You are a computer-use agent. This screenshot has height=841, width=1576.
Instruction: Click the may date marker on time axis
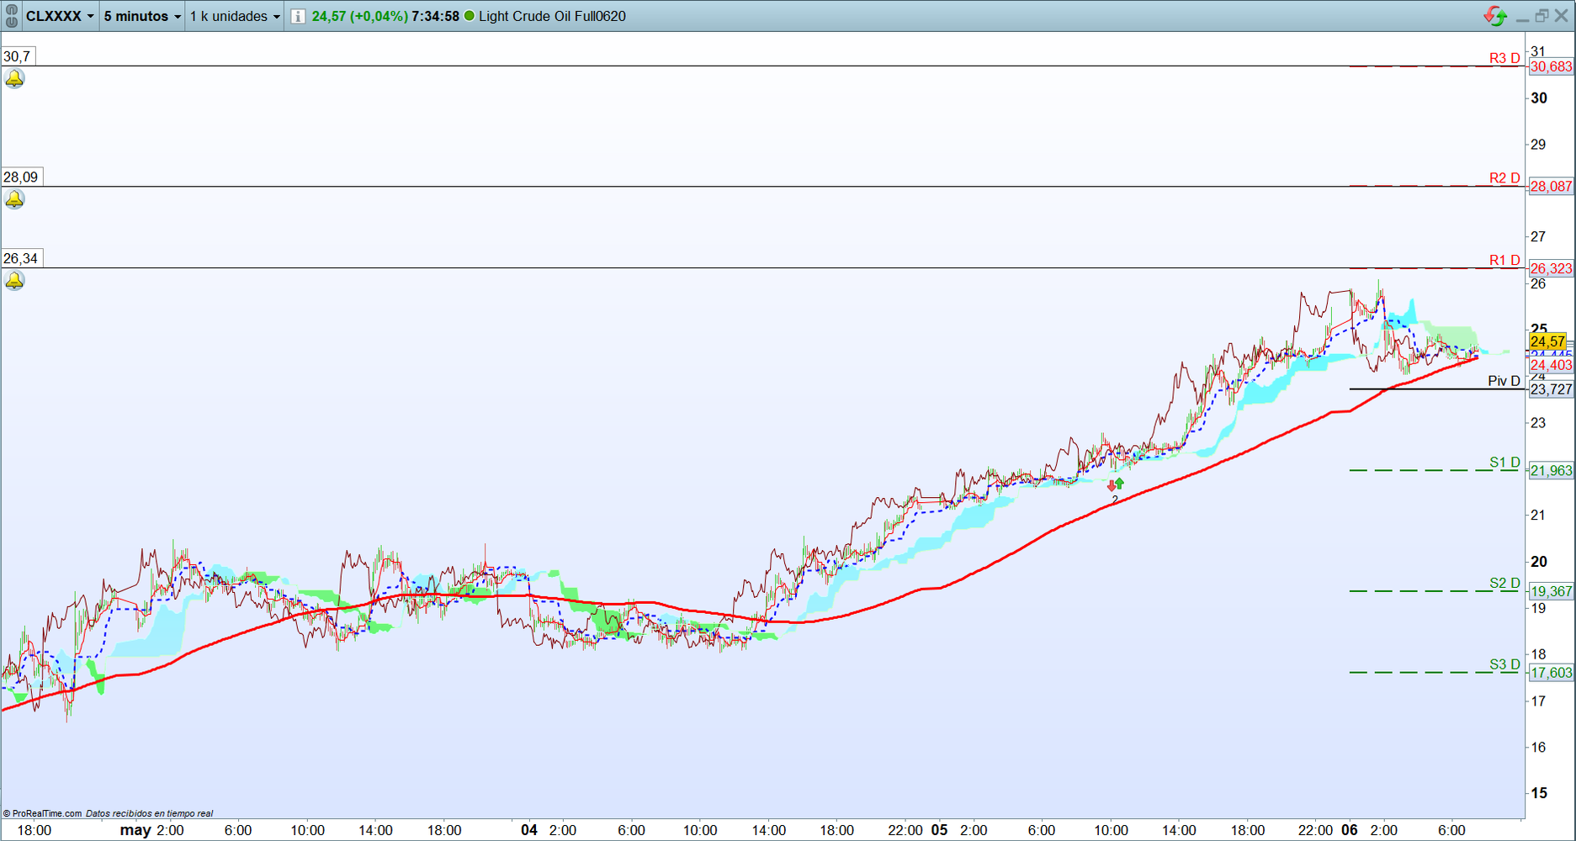(135, 830)
